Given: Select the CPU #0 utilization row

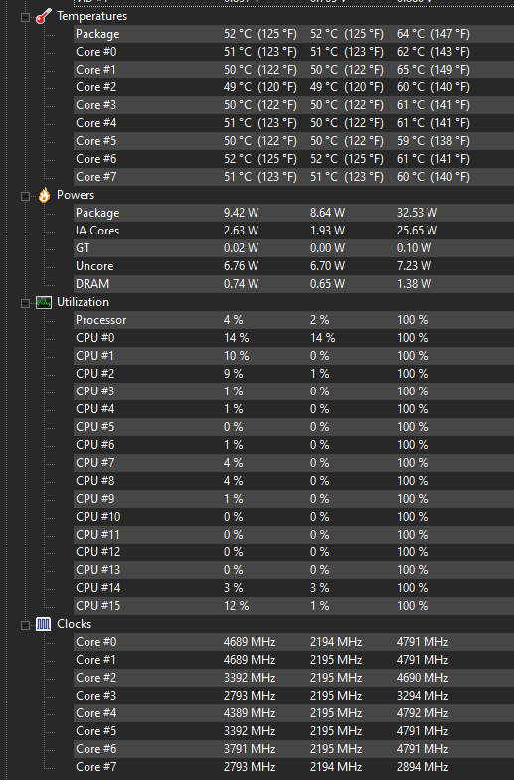Looking at the screenshot, I should (293, 338).
